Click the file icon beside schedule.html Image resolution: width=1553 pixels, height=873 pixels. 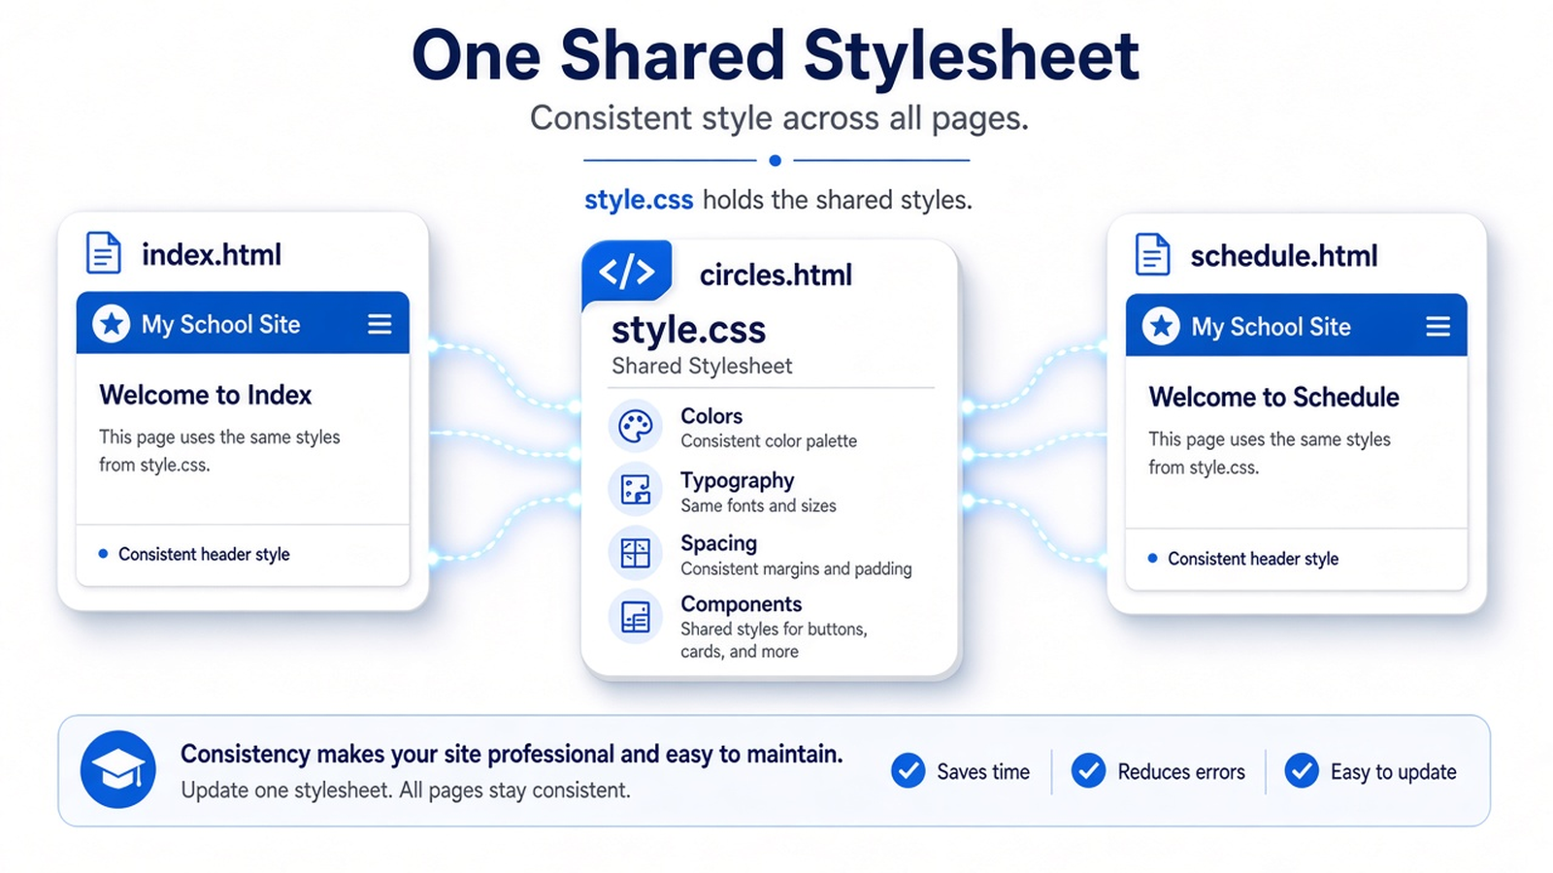(x=1152, y=255)
